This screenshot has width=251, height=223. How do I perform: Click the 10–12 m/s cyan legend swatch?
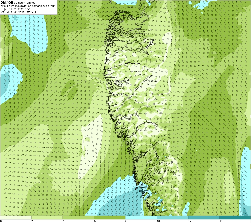(x=173, y=217)
